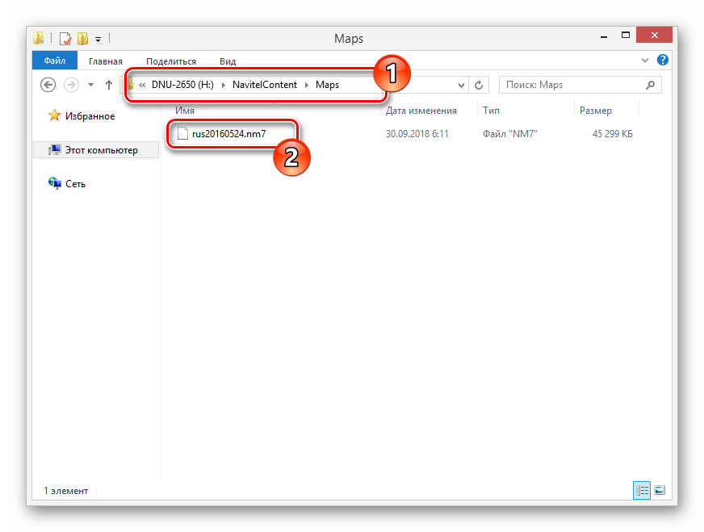Switch to Large icons view in status bar
Image resolution: width=704 pixels, height=532 pixels.
pos(660,490)
